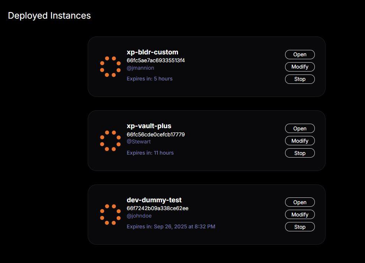Click the orange spinner icon for xp-vault-plus
Screen dimensions: 365x263
110,141
